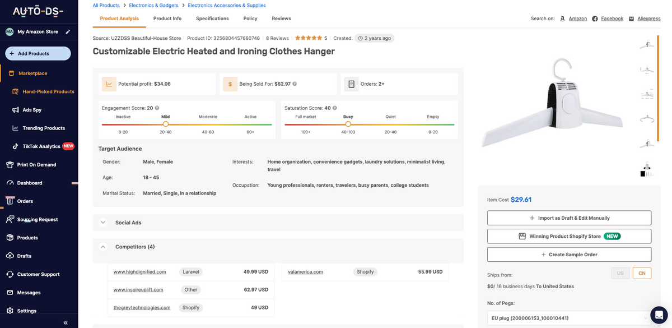Open Drafts cloud upload icon

click(10, 256)
